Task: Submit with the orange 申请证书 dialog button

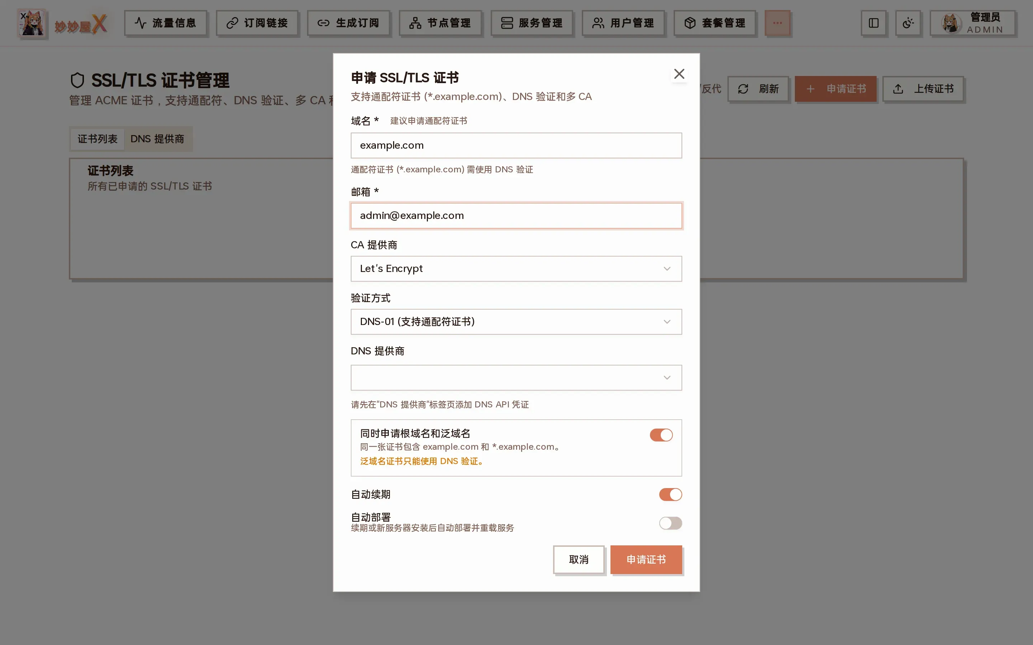Action: [646, 559]
